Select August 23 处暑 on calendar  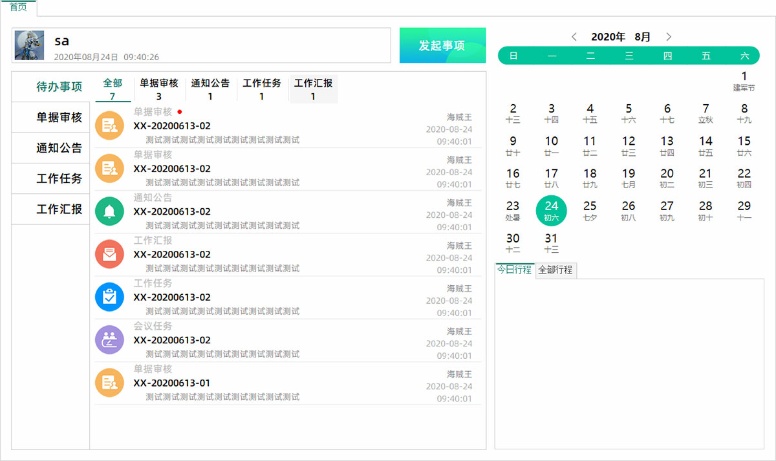tap(513, 211)
